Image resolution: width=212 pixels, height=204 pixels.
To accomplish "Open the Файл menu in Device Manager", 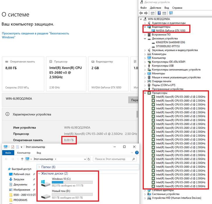I will pyautogui.click(x=143, y=8).
